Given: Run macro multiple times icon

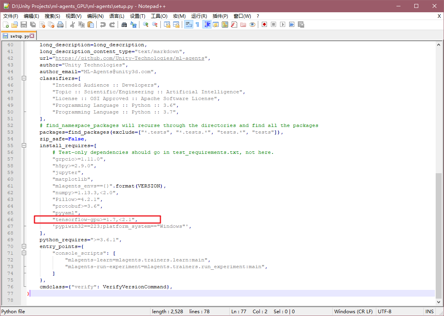Looking at the screenshot, I should (292, 25).
